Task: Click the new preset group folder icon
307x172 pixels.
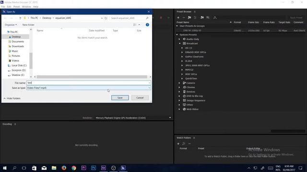Action: [x=189, y=18]
